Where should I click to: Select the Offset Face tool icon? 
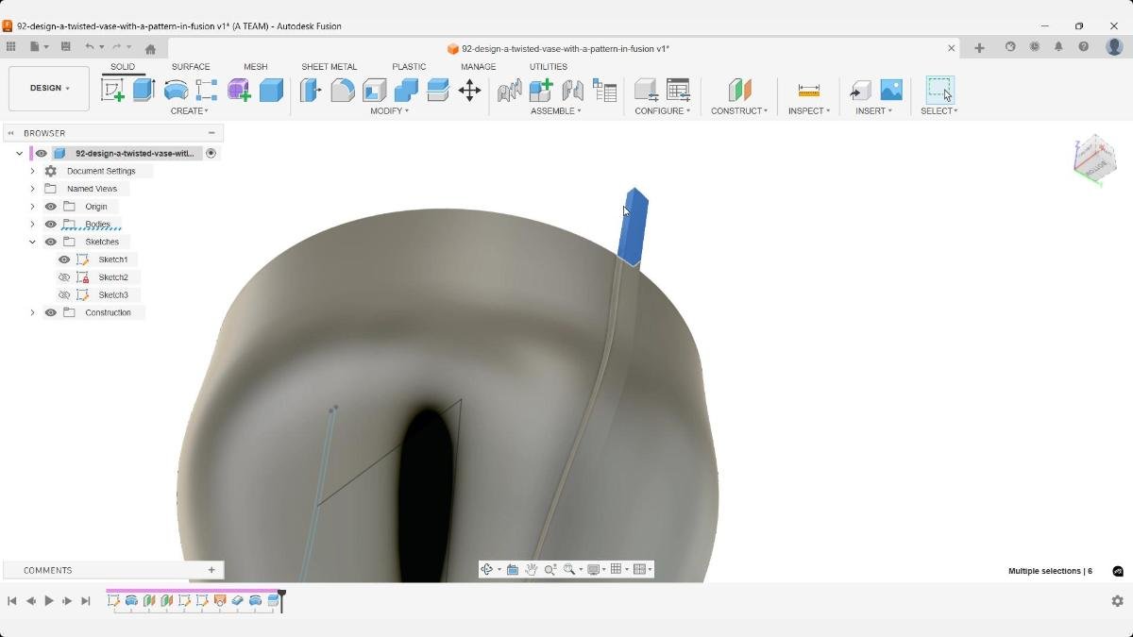click(x=438, y=90)
